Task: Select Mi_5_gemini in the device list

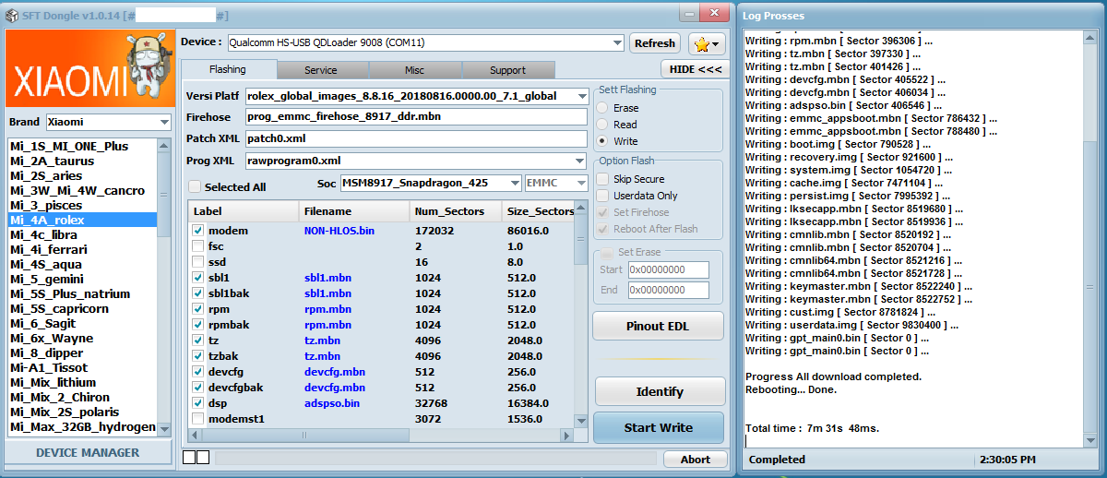Action: click(46, 280)
